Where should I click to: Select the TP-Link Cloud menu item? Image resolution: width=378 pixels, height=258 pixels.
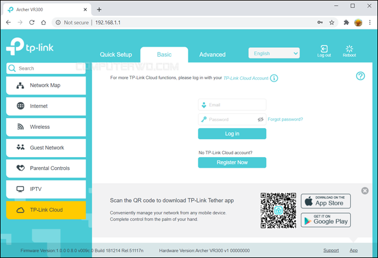(46, 210)
